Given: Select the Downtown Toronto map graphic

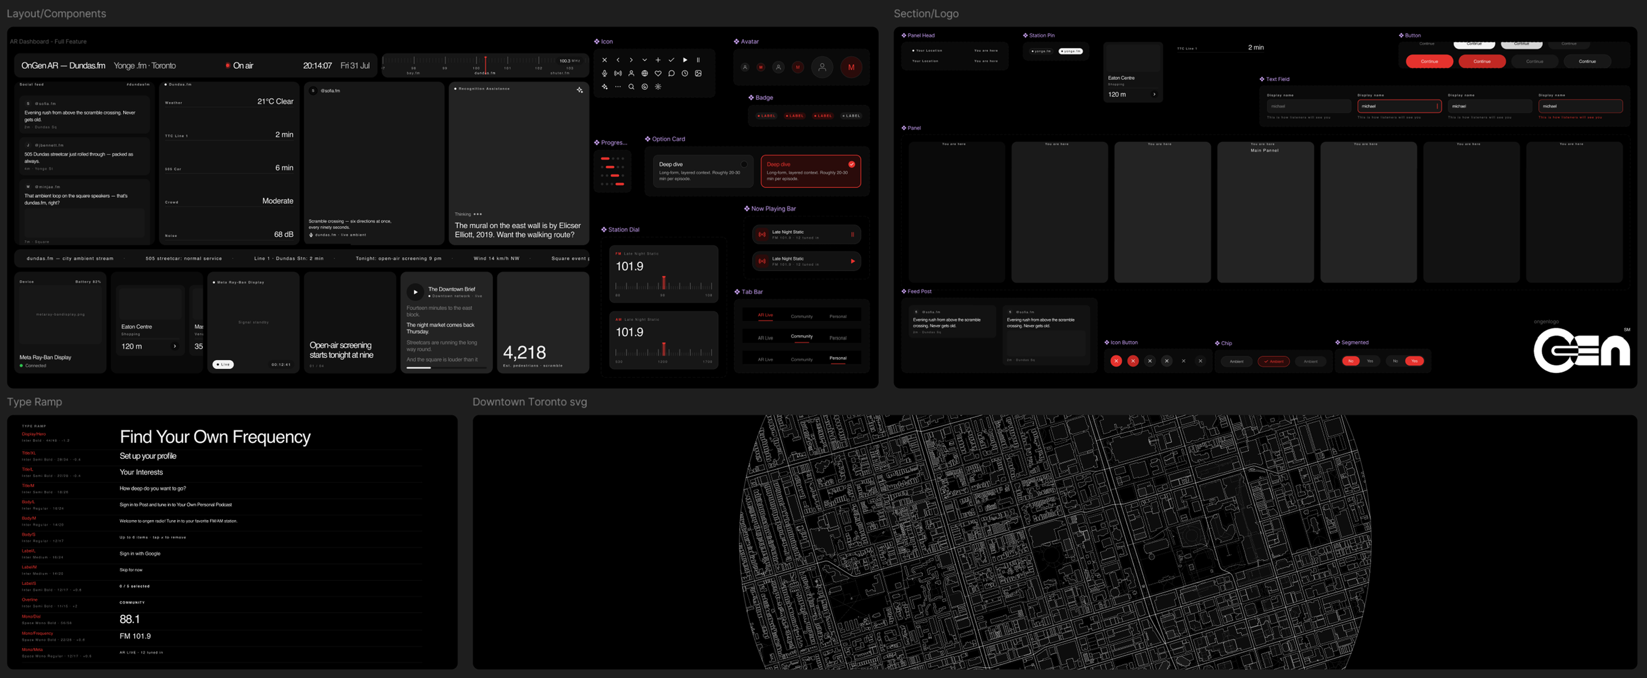Looking at the screenshot, I should click(1055, 542).
